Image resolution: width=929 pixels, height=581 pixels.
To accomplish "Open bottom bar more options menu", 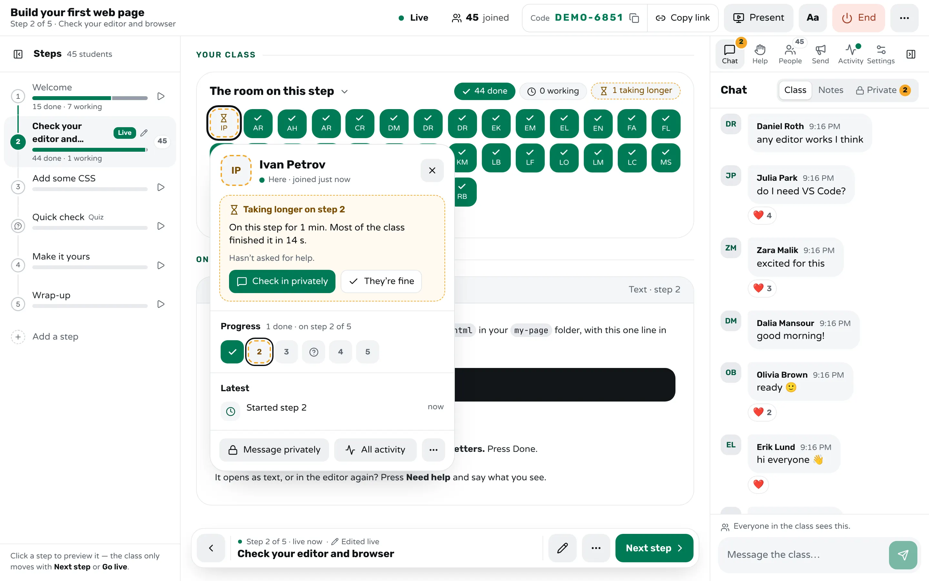I will pos(596,547).
